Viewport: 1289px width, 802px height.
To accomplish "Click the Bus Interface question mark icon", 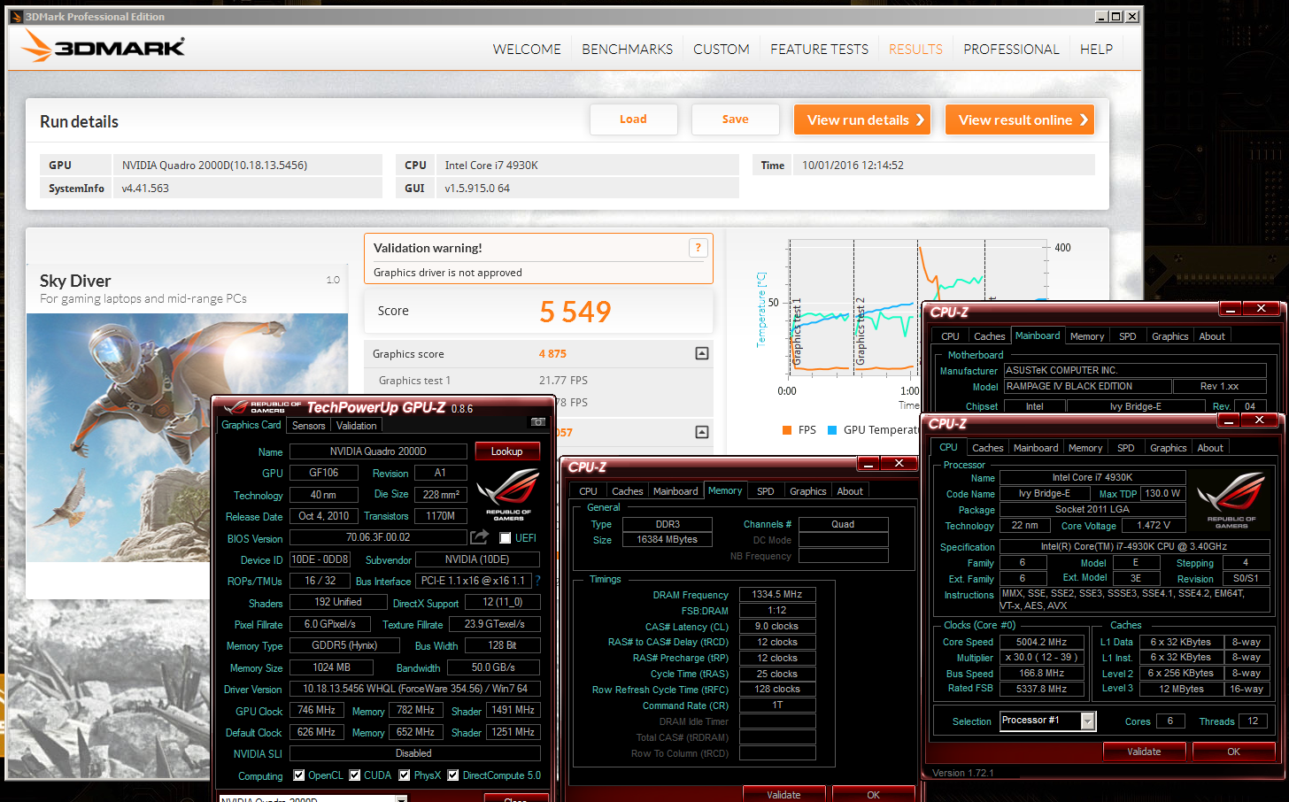I will [536, 581].
